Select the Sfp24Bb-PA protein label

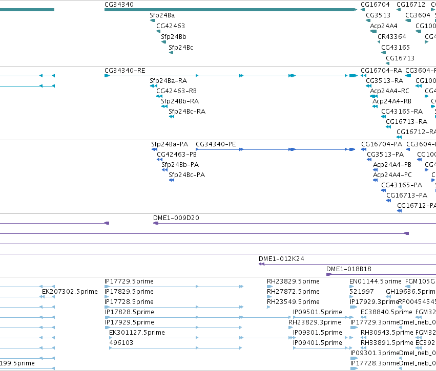180,165
